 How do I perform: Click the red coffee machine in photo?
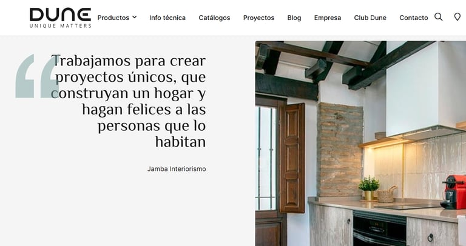(x=453, y=192)
